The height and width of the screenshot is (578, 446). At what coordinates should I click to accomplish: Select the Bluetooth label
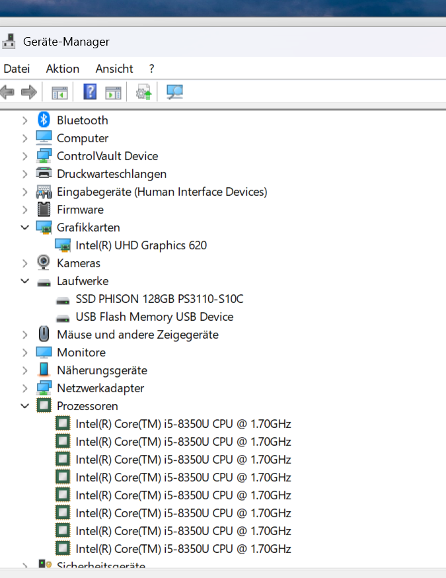point(83,120)
